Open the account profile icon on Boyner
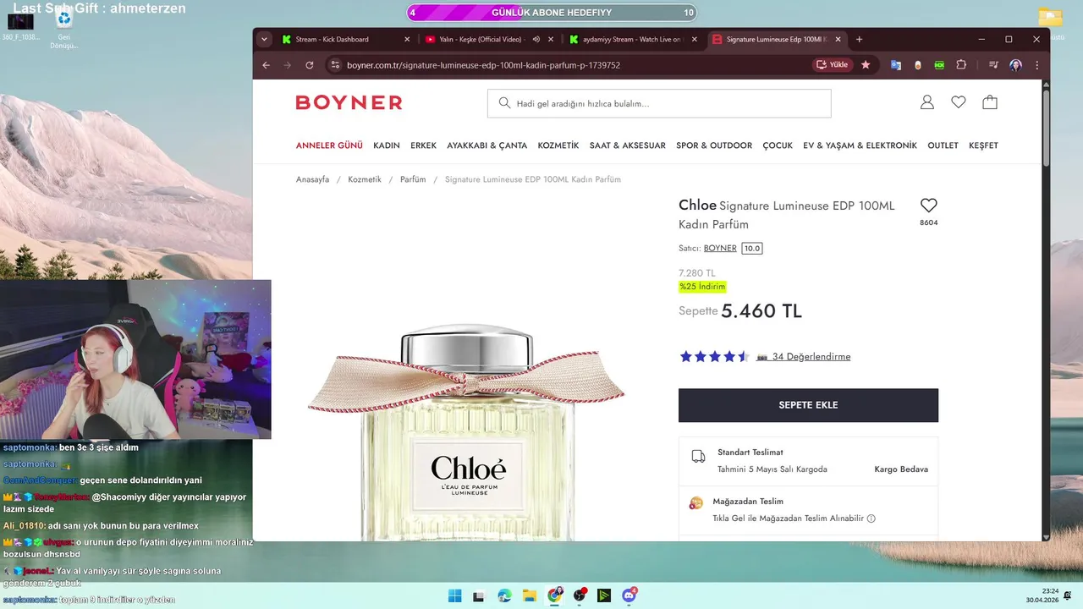The height and width of the screenshot is (609, 1083). pos(927,102)
